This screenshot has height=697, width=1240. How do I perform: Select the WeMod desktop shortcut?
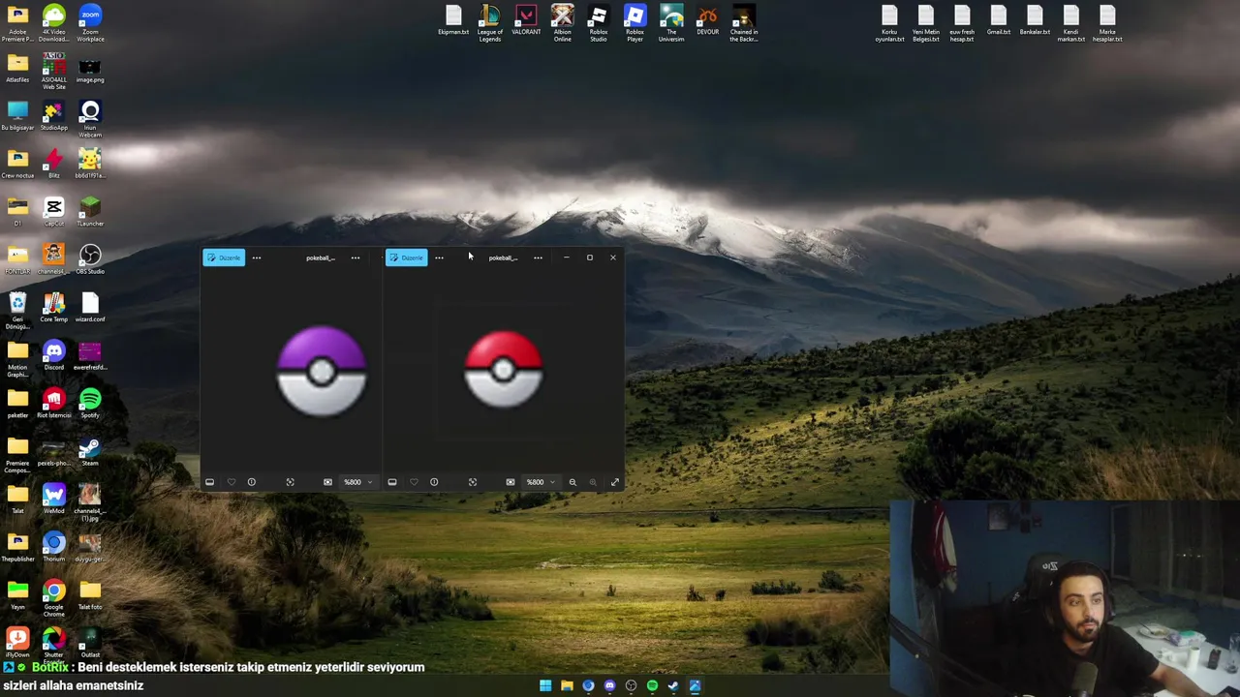(53, 499)
